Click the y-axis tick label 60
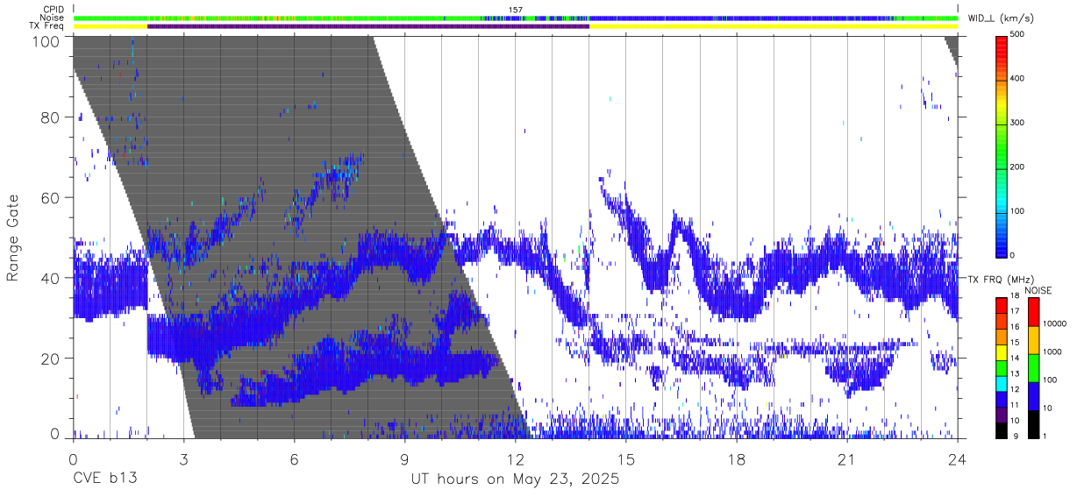This screenshot has height=497, width=1077. (50, 197)
